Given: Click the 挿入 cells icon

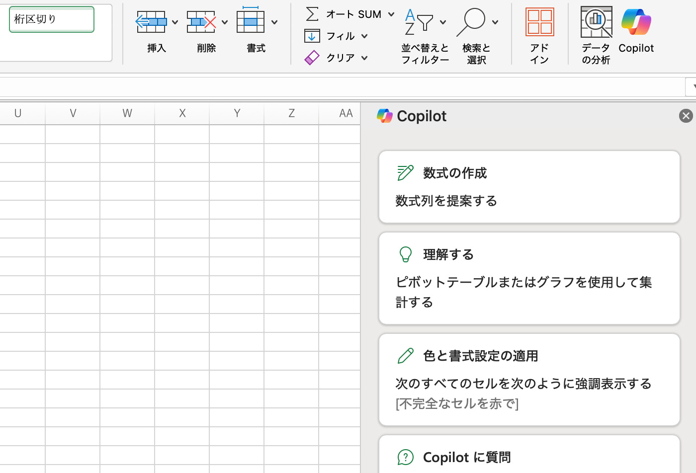Looking at the screenshot, I should pos(151,22).
